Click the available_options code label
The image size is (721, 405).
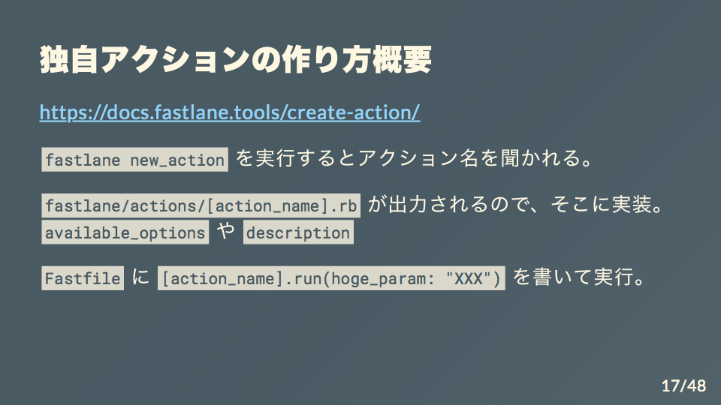point(125,232)
